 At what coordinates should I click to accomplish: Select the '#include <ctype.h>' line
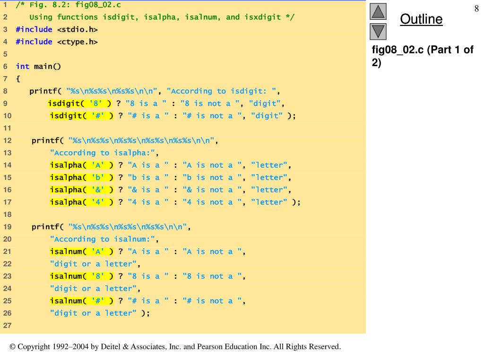57,42
